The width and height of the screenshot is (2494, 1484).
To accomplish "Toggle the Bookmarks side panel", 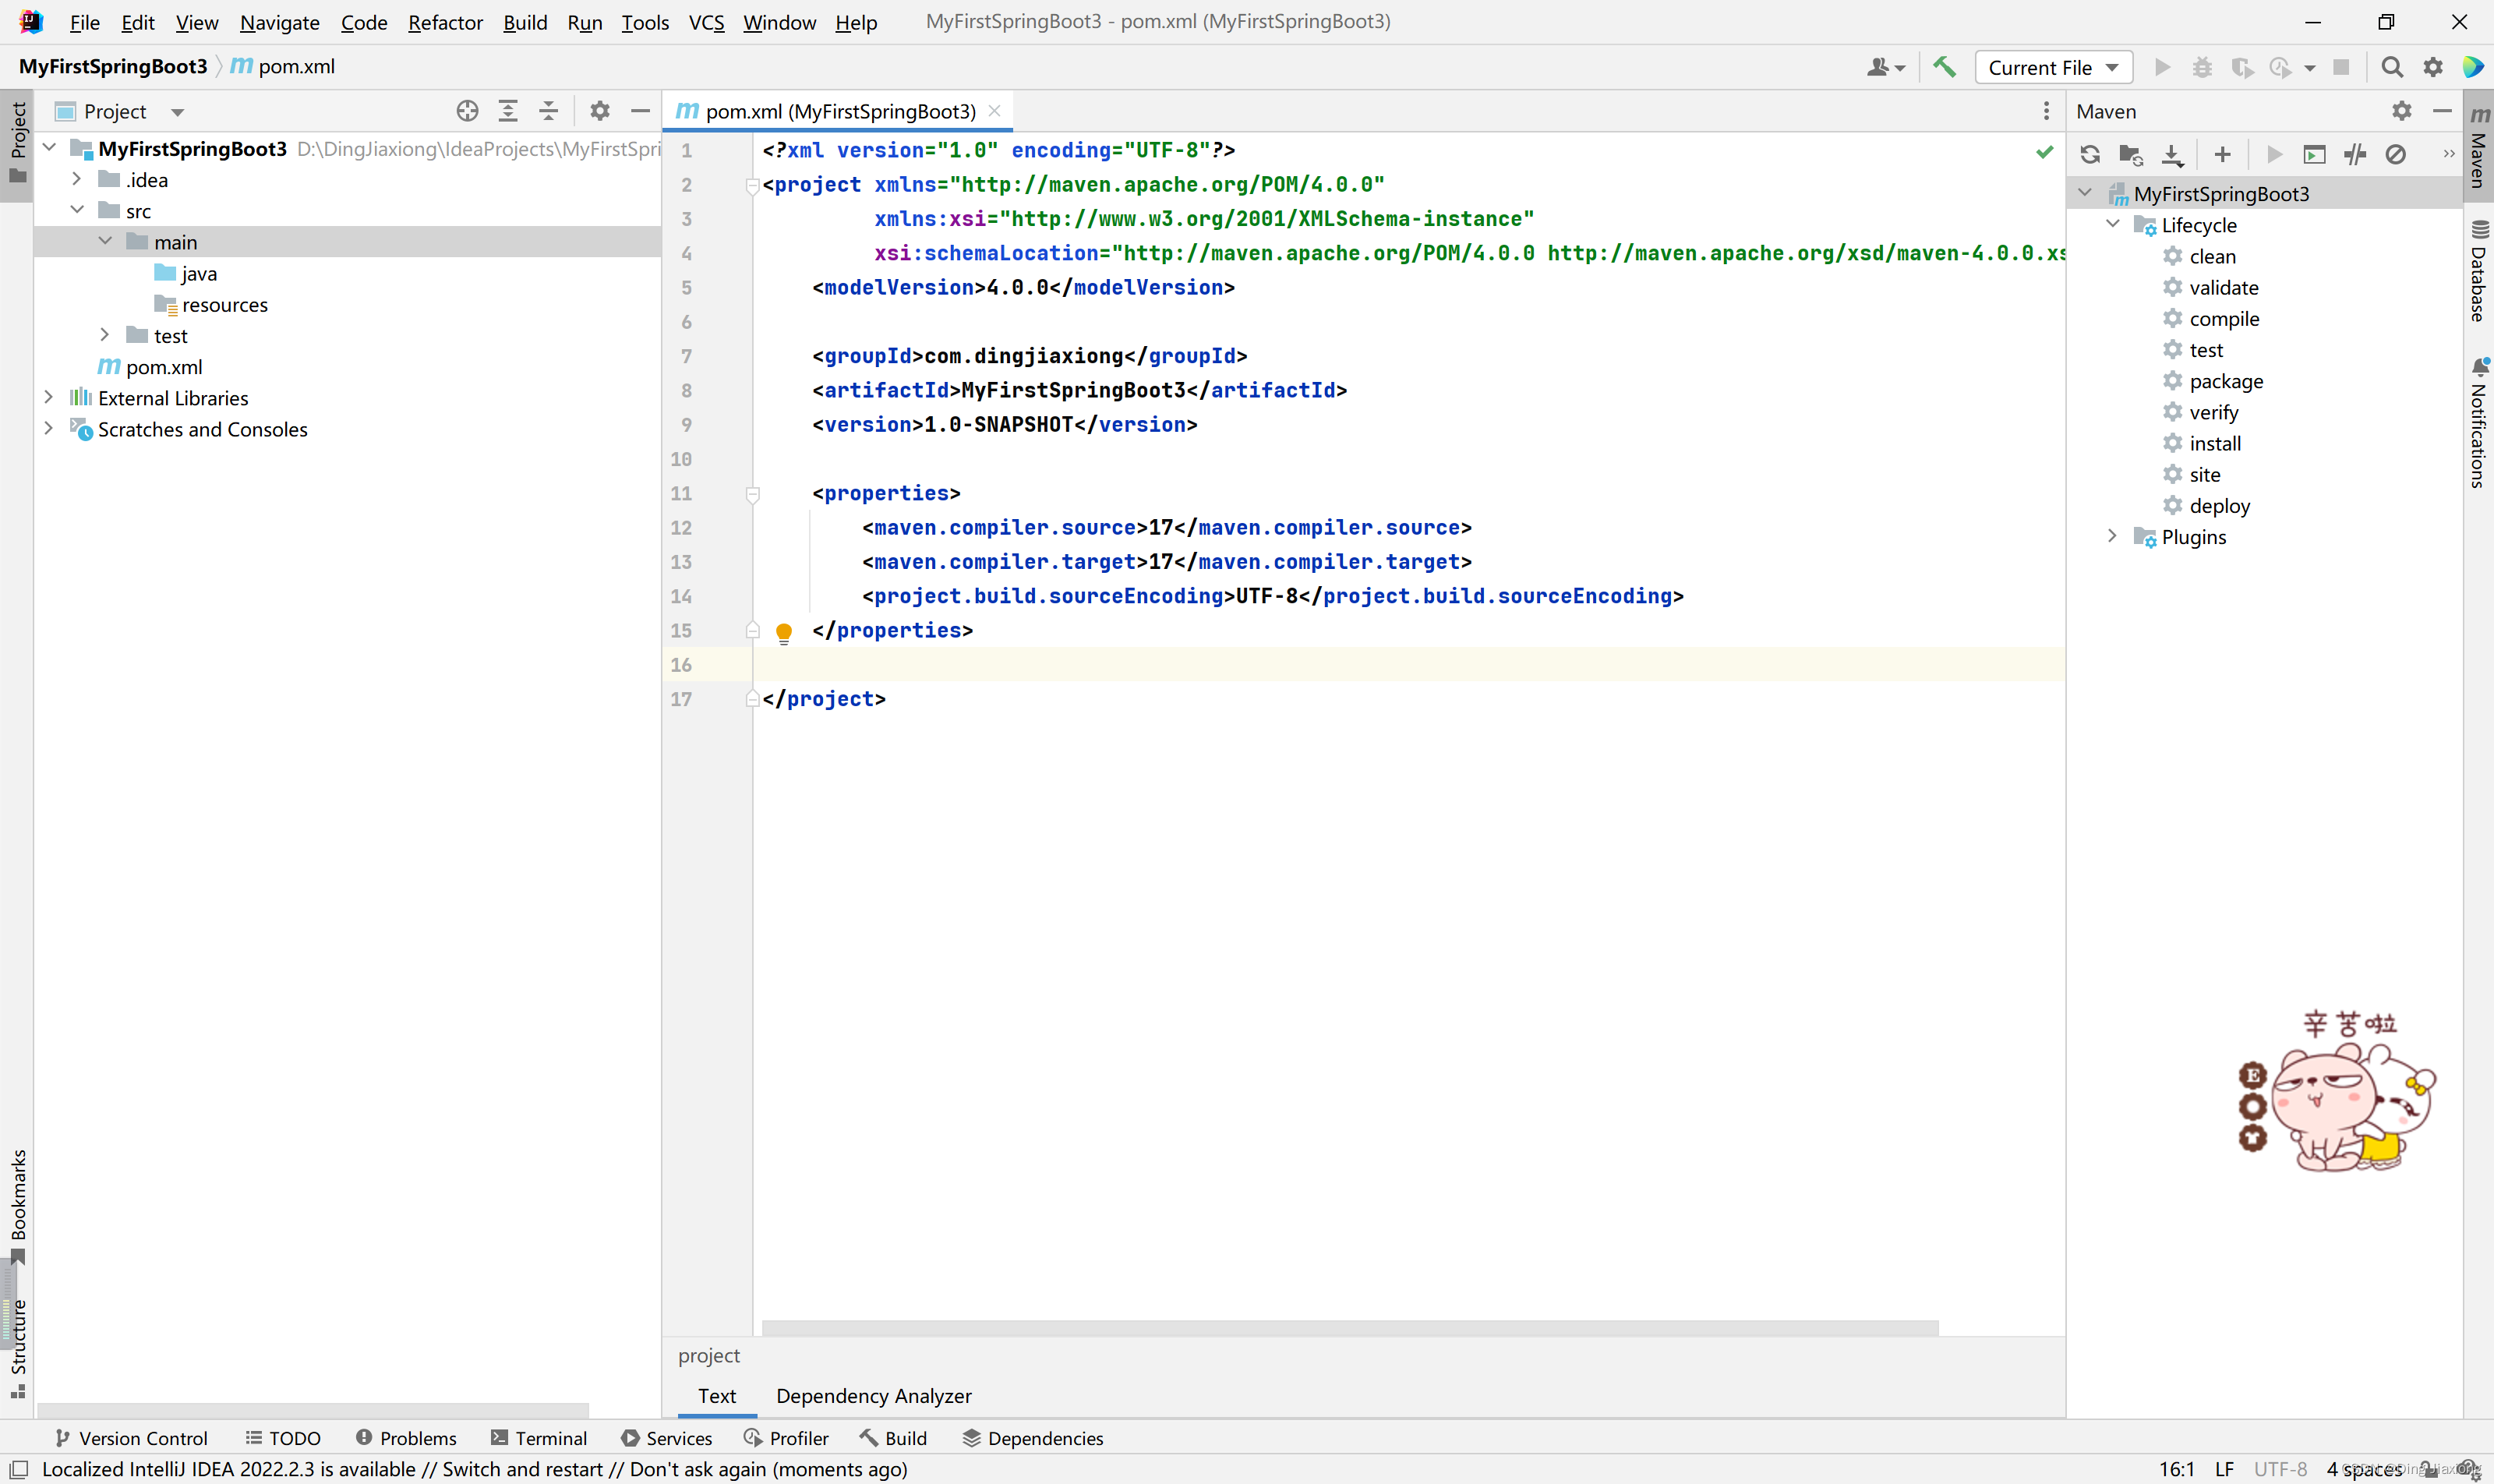I will (x=18, y=1207).
